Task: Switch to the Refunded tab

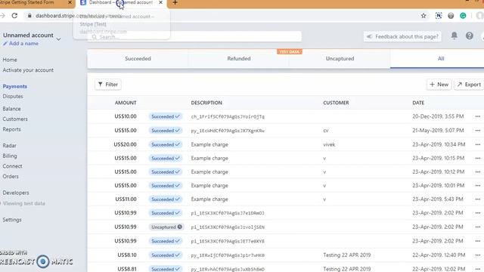Action: 239,59
